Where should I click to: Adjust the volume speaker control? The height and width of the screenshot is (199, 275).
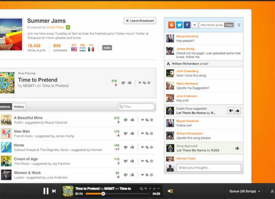[170, 191]
